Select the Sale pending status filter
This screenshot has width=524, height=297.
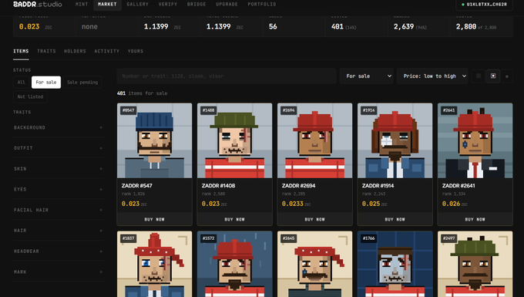(x=82, y=83)
